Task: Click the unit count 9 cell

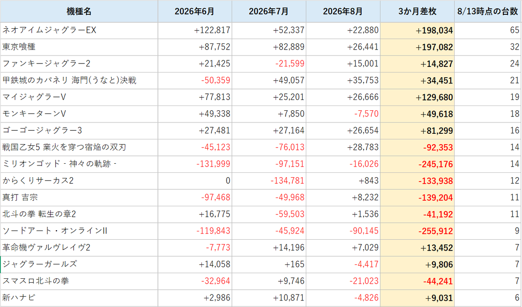Action: point(488,231)
